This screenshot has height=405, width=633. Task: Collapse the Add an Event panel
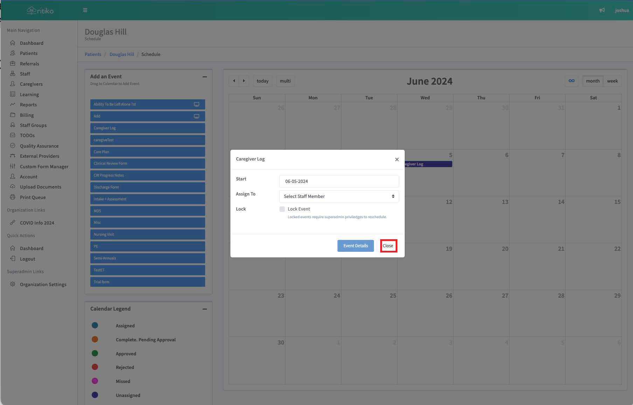point(204,77)
